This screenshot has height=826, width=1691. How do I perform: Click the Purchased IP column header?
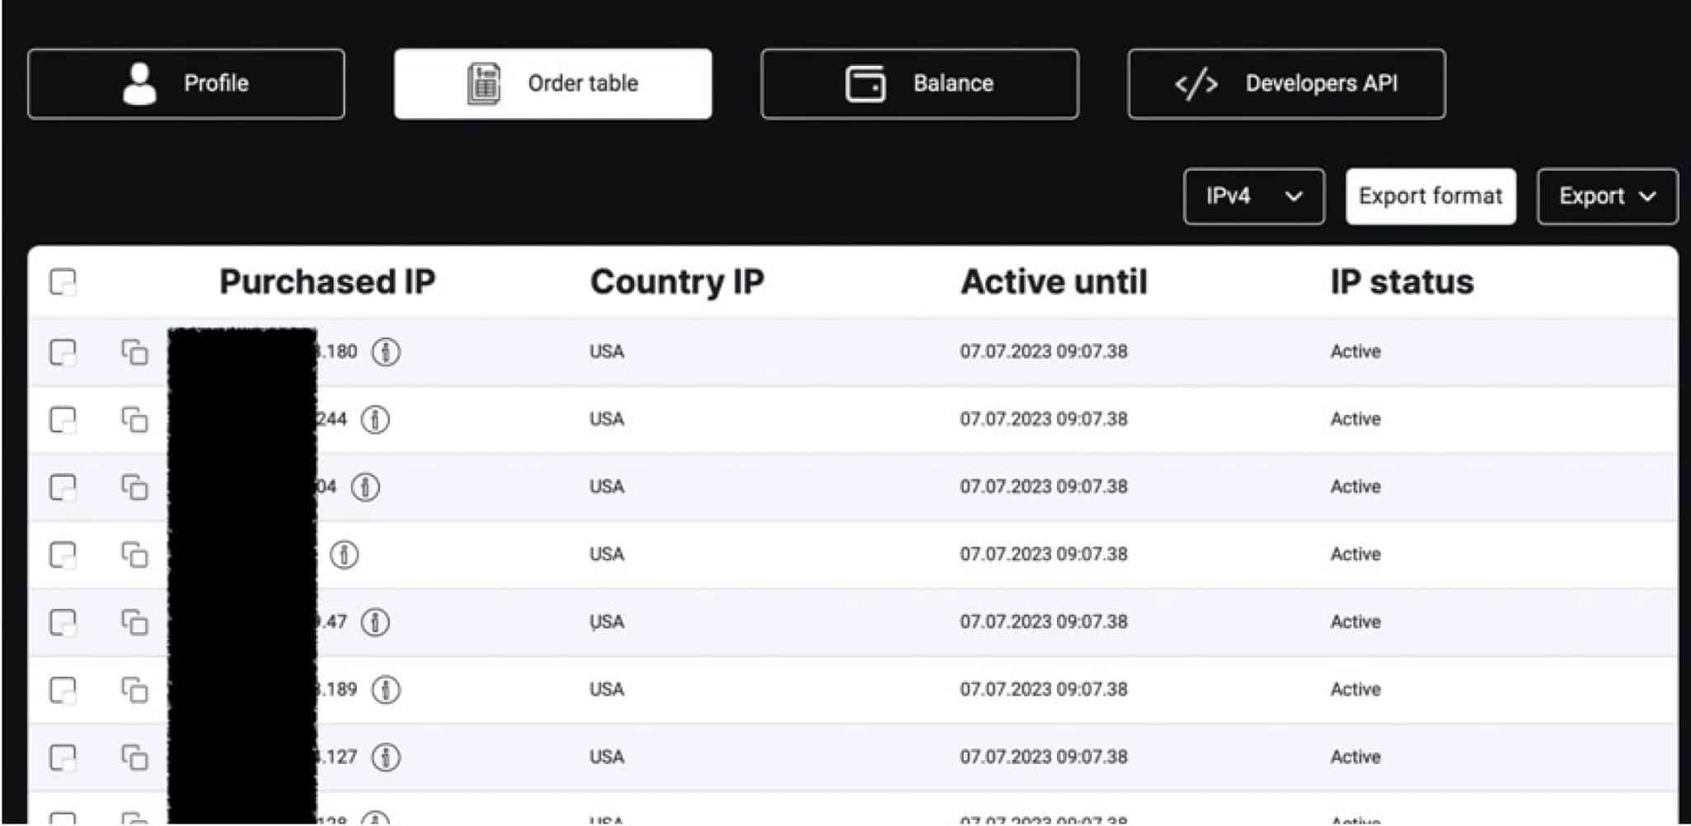[327, 282]
